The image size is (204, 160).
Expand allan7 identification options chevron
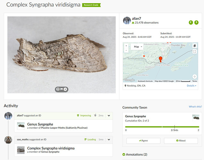coord(109,116)
